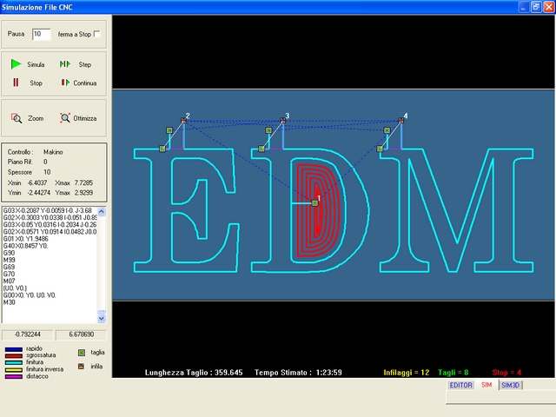The height and width of the screenshot is (417, 556).
Task: Select the SIM tab
Action: (x=486, y=385)
